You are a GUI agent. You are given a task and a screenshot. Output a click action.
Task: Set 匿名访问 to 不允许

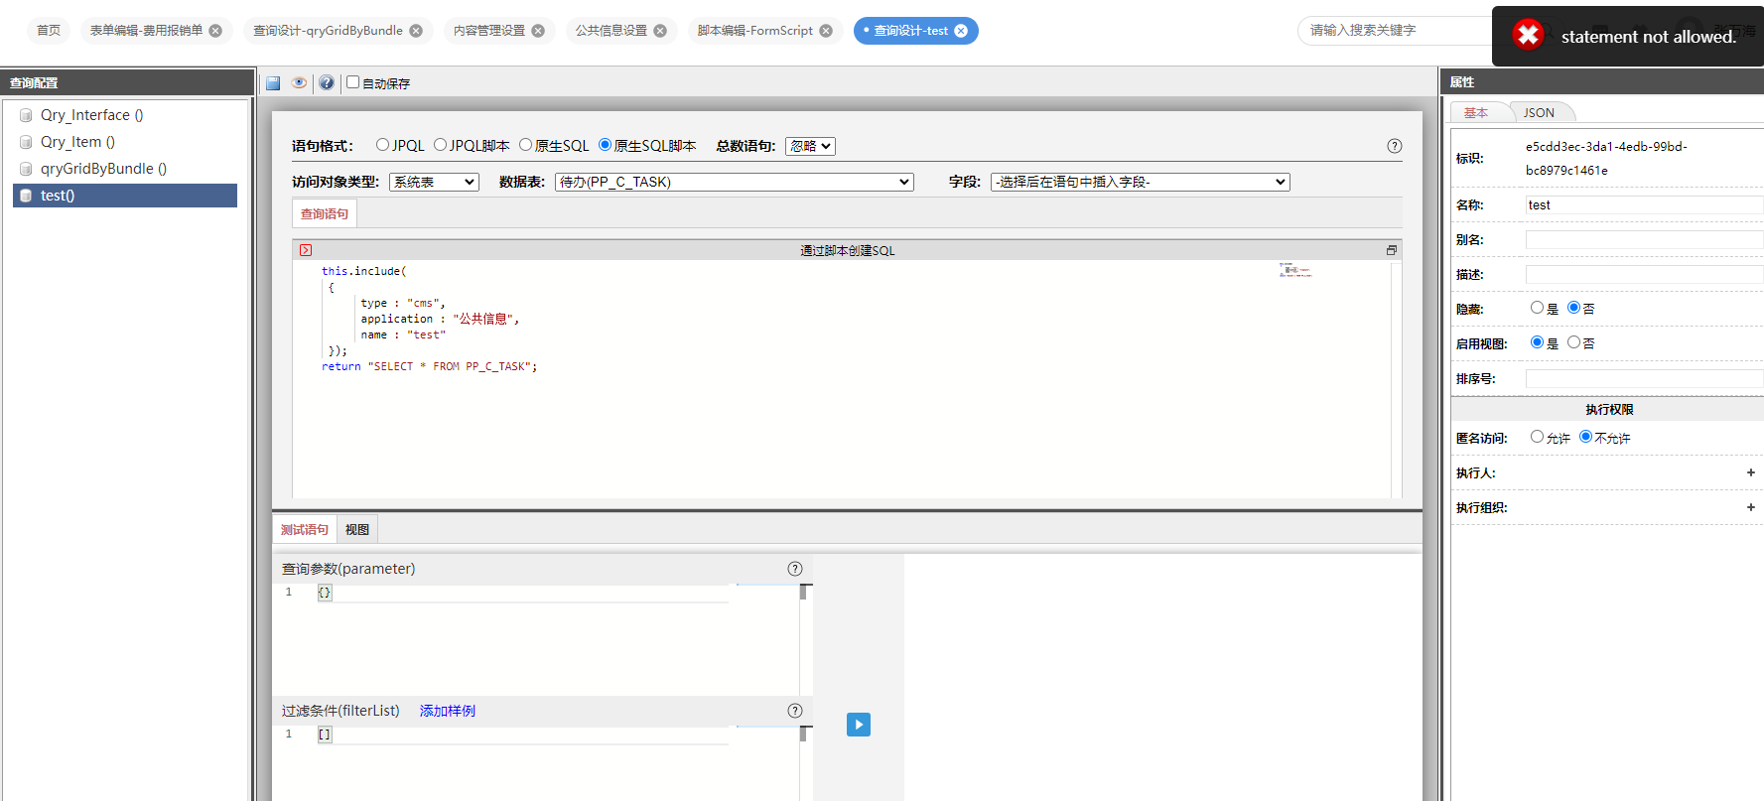[x=1585, y=437]
